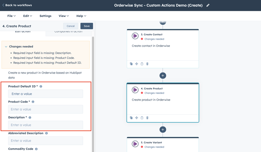Image resolution: width=261 pixels, height=152 pixels.
Task: Show info for Description field
Action: click(30, 118)
